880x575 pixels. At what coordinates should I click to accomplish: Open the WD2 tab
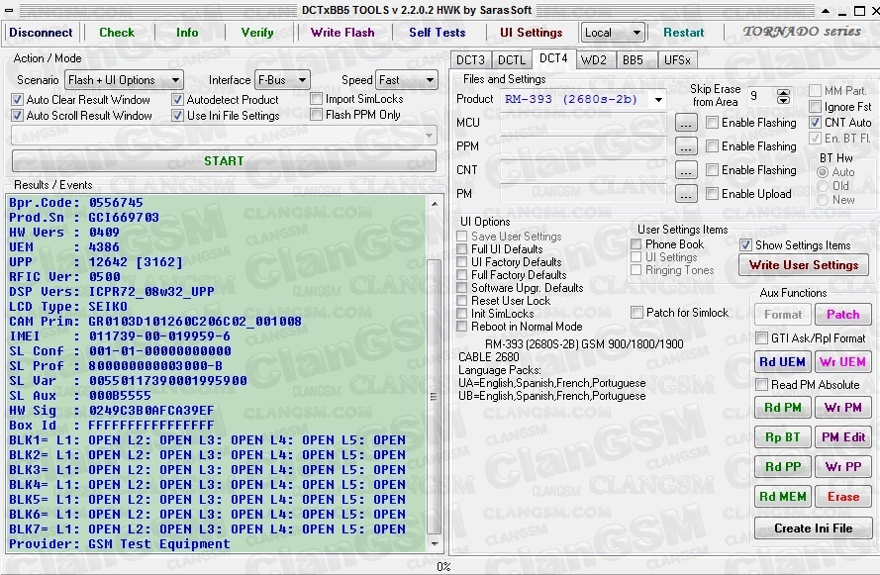coord(594,60)
